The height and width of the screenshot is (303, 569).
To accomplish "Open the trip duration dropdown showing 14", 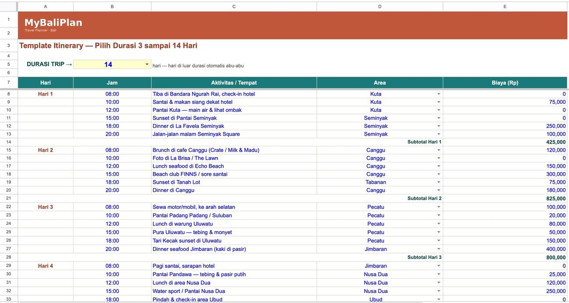I will (x=147, y=65).
